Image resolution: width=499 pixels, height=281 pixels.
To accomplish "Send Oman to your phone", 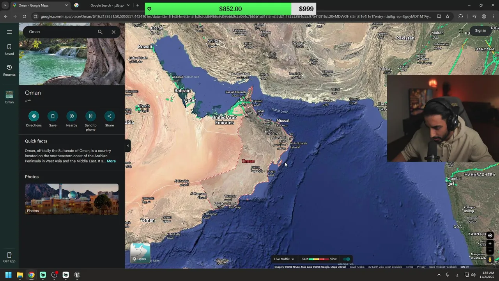I will 90,121.
